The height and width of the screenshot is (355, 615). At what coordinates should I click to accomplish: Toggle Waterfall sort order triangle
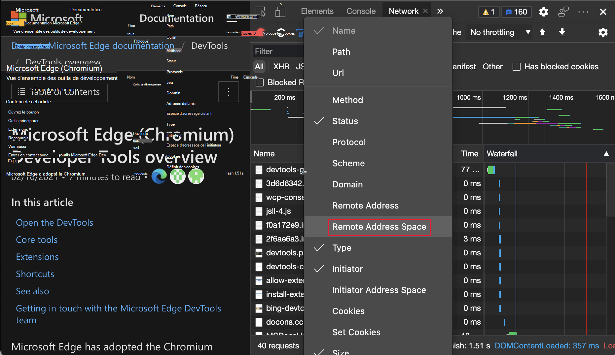tap(607, 153)
